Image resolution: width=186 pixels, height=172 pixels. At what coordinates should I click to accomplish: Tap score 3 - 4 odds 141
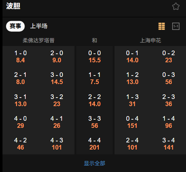(x=169, y=144)
